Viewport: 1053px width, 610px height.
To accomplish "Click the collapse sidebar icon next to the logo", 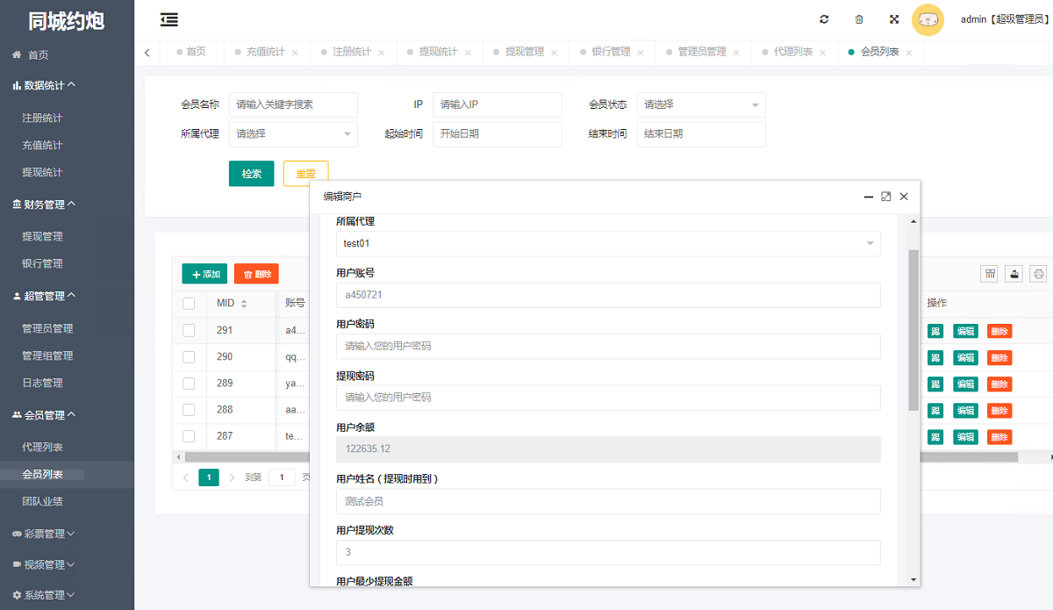I will 169,18.
